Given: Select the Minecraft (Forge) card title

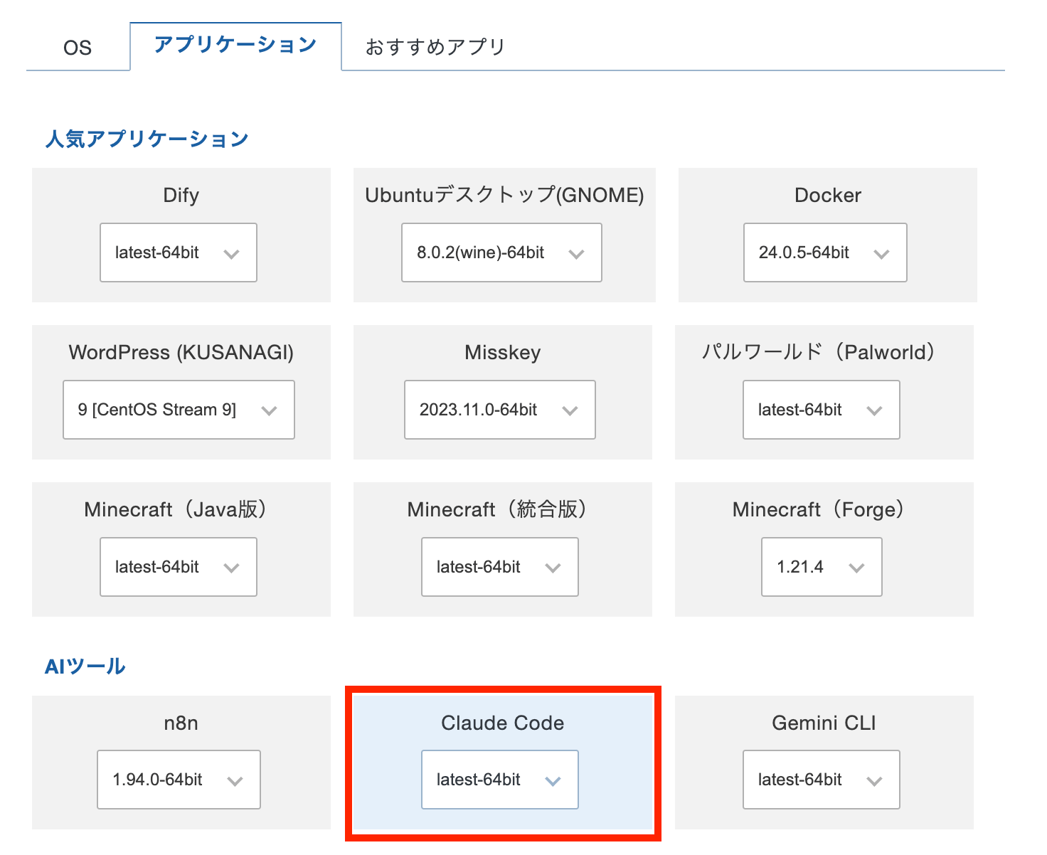Looking at the screenshot, I should [819, 509].
